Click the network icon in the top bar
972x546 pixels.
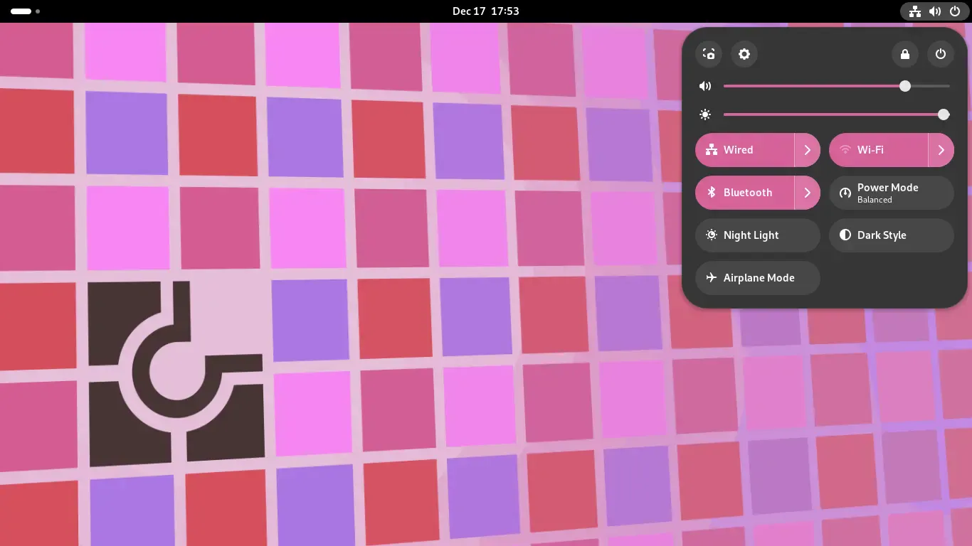[914, 11]
